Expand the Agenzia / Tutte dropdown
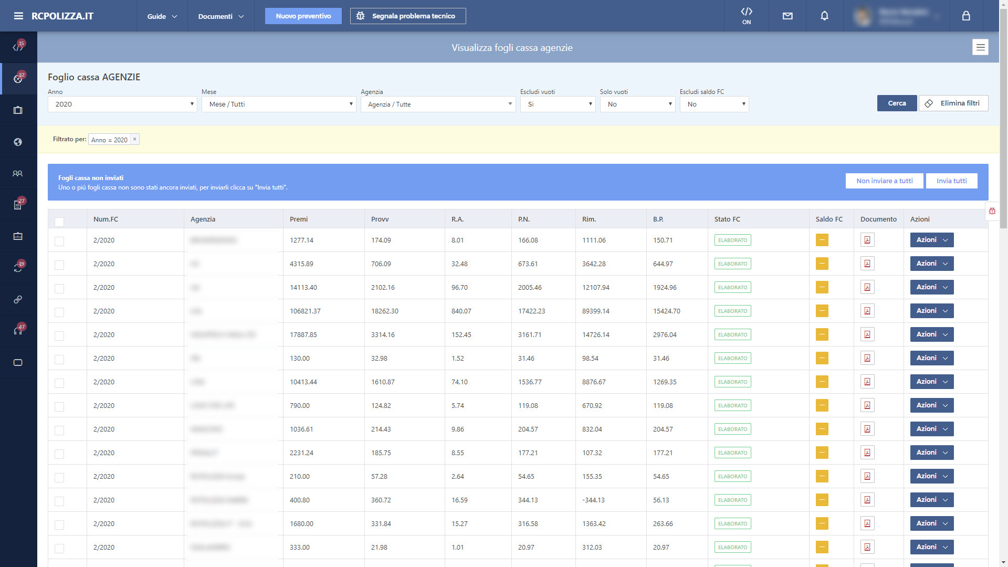 [438, 104]
